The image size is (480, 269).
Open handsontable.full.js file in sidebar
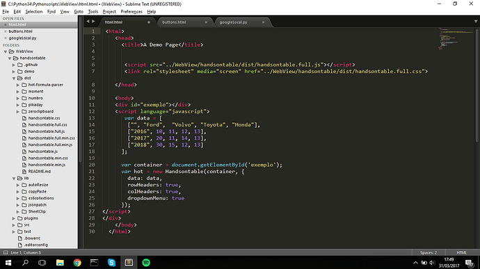[46, 131]
